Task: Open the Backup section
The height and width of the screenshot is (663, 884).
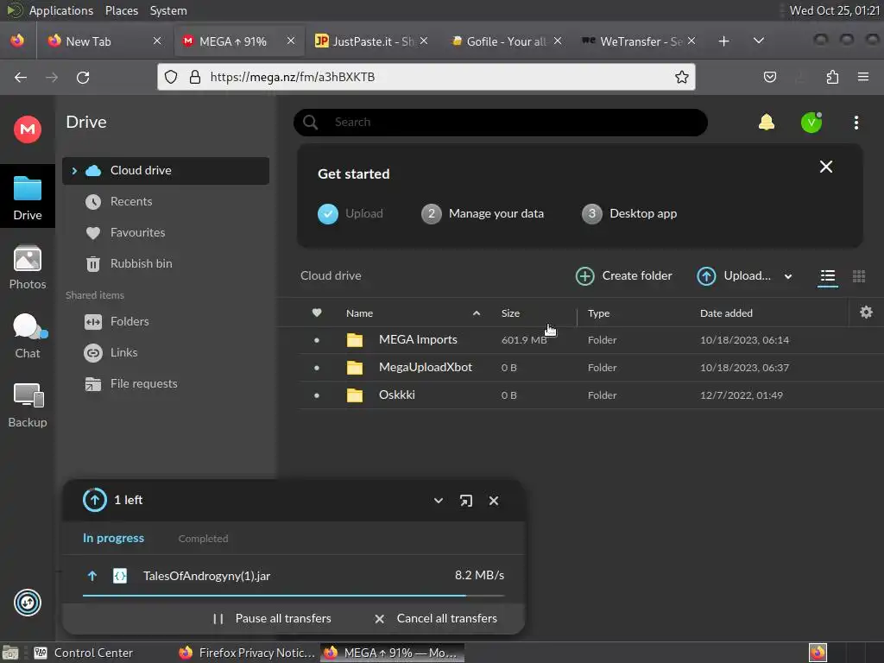Action: pyautogui.click(x=27, y=406)
